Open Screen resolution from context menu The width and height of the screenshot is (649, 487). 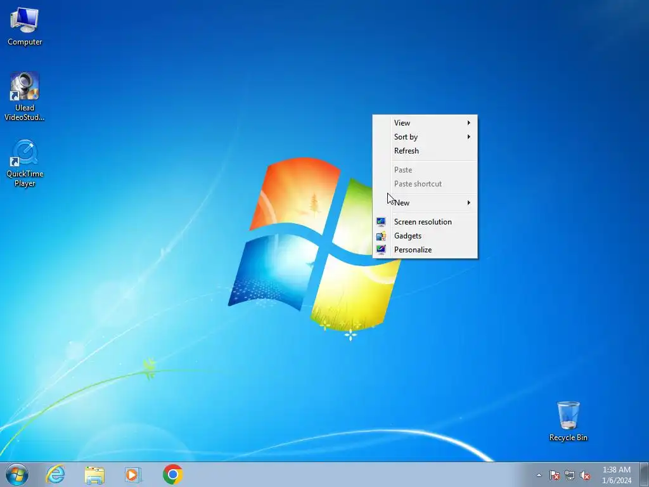coord(425,221)
